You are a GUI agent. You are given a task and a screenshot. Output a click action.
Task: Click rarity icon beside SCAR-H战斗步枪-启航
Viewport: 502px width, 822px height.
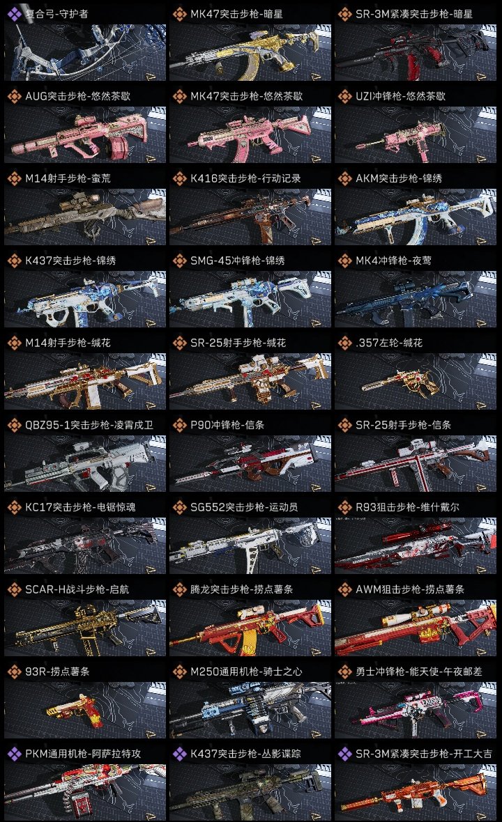click(15, 589)
